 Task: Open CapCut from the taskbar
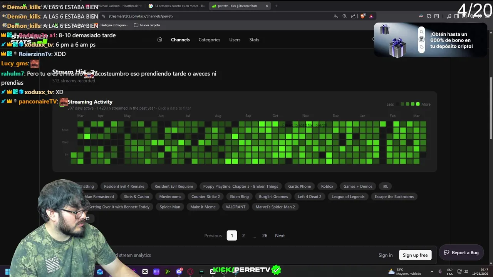pyautogui.click(x=145, y=272)
